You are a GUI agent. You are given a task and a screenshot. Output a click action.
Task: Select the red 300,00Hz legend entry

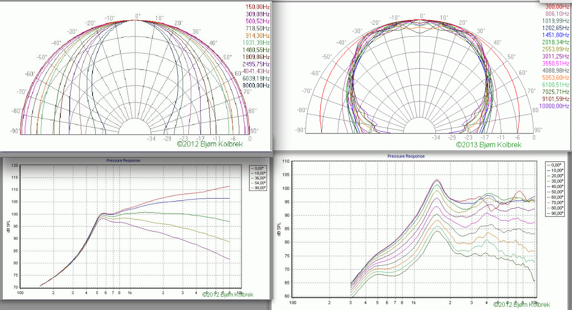pyautogui.click(x=557, y=7)
